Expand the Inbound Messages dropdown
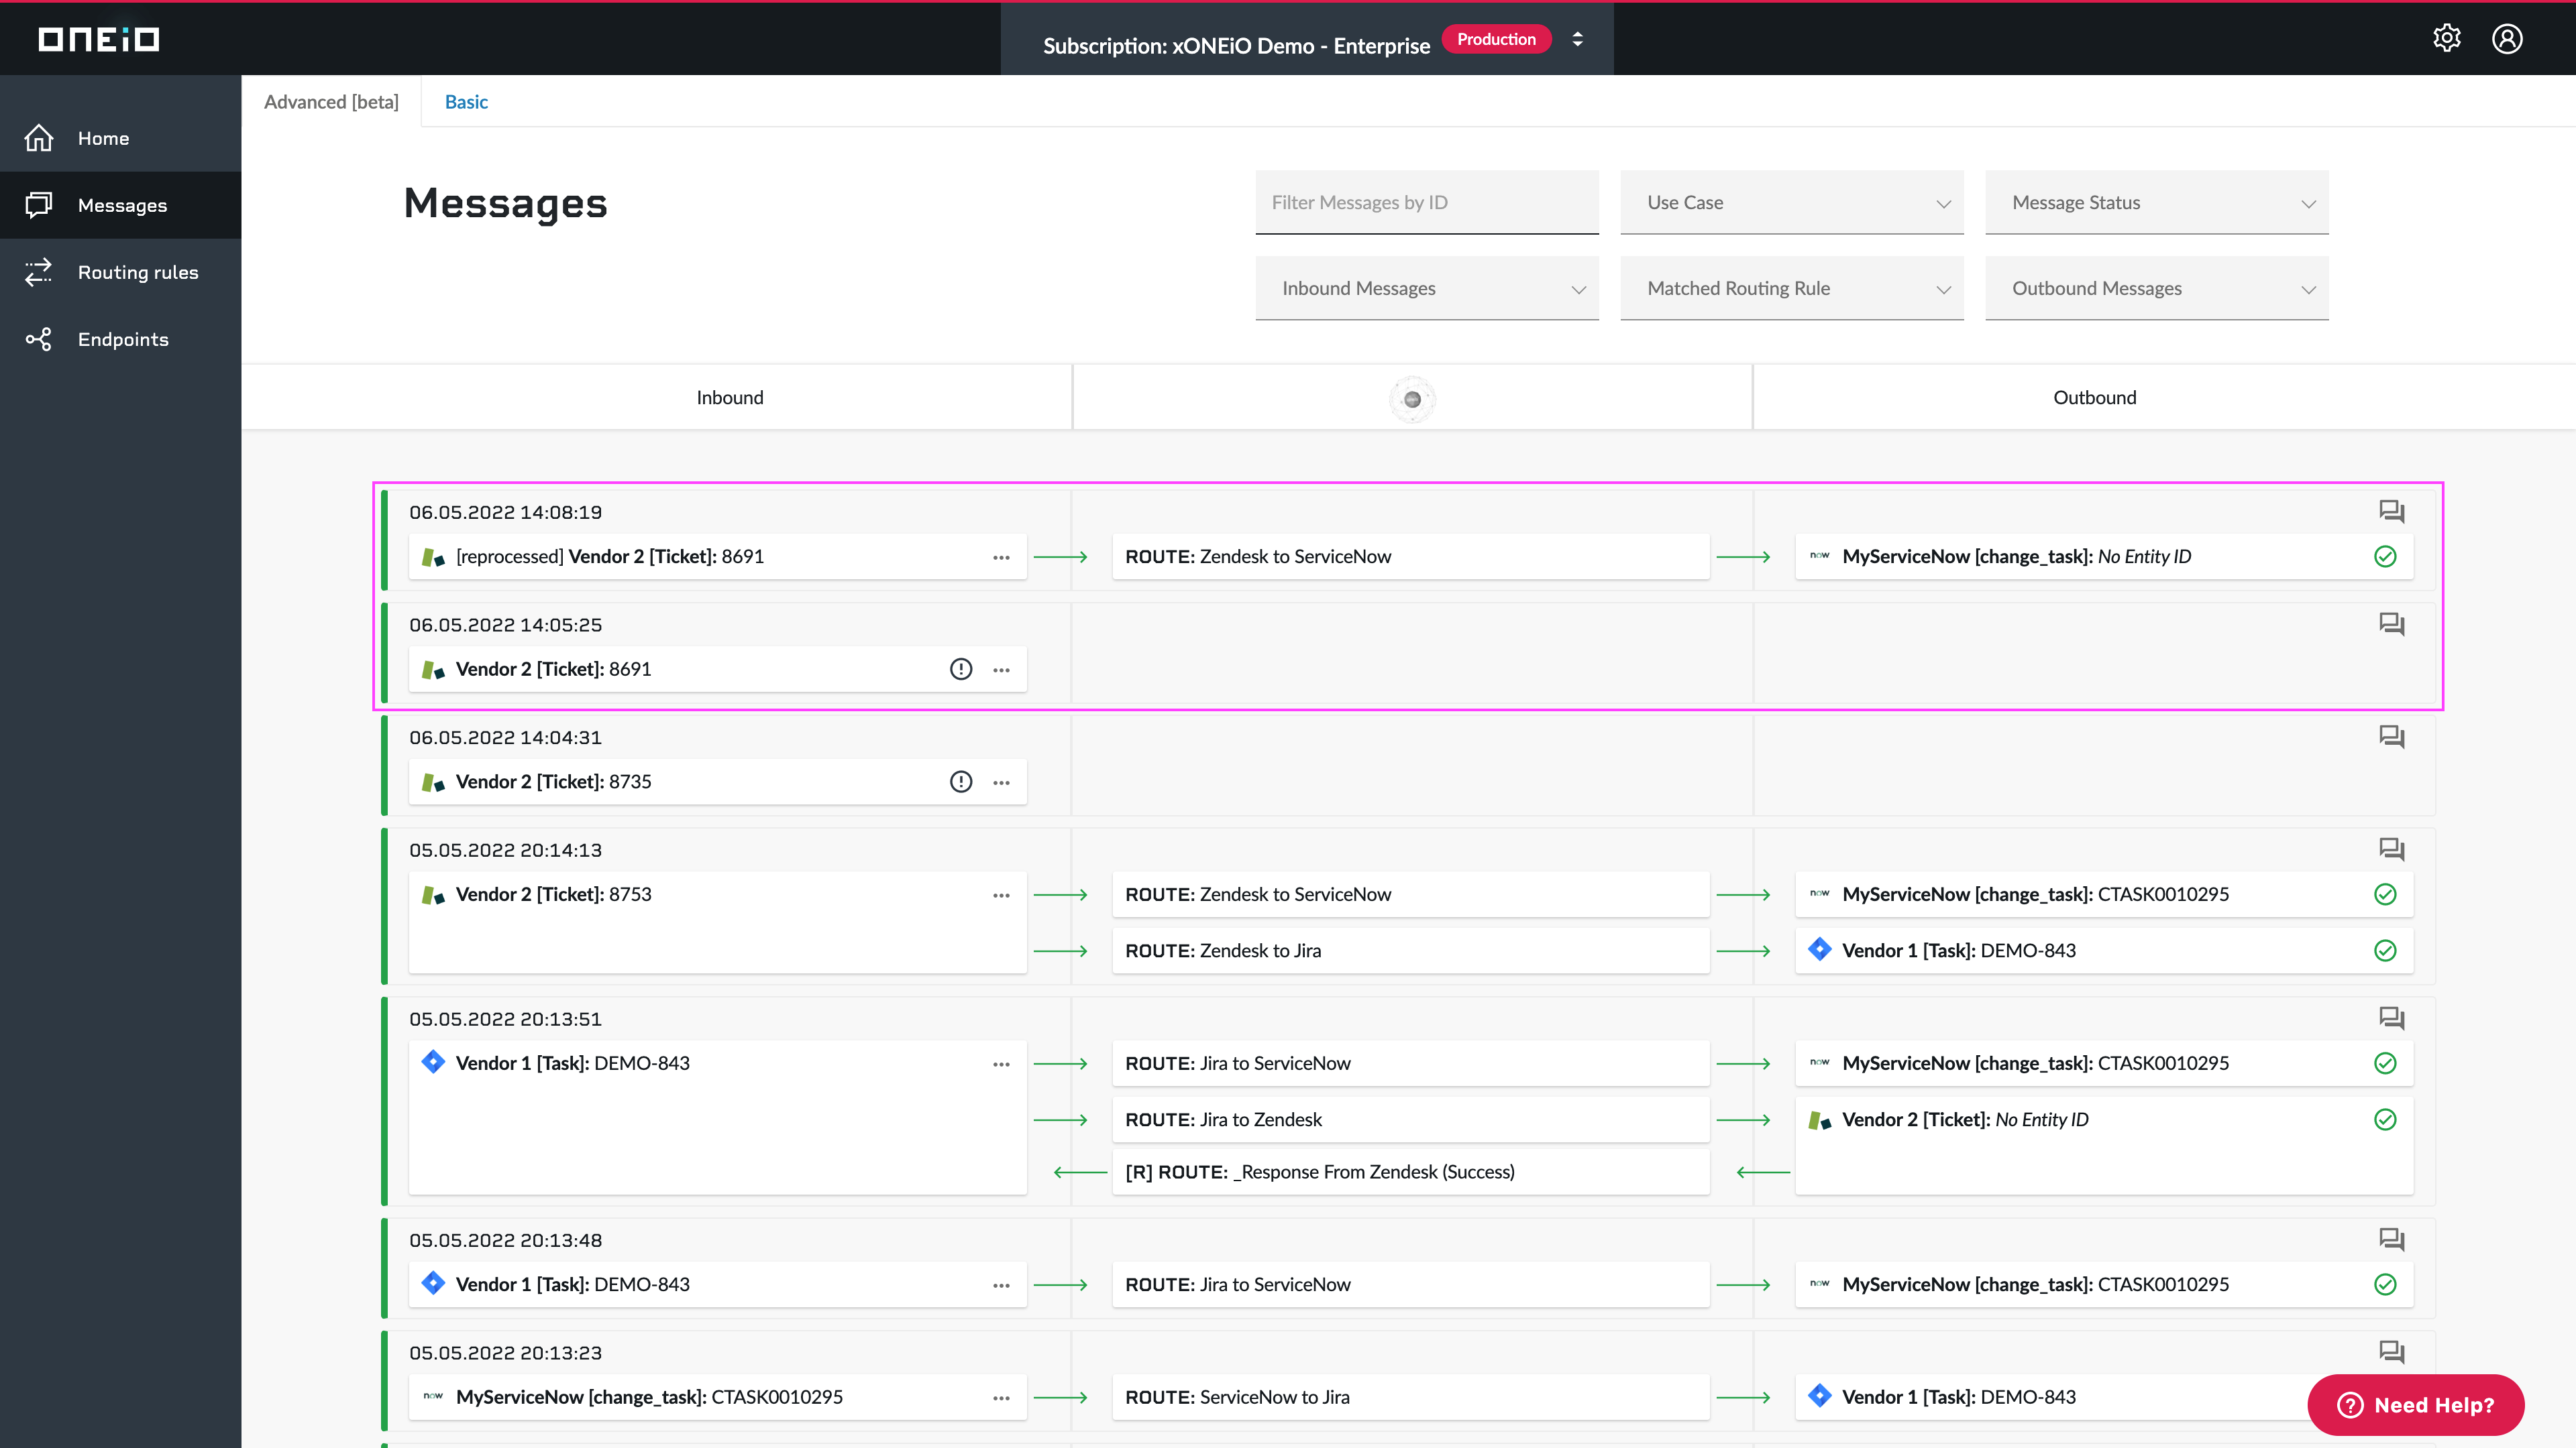 tap(1427, 289)
